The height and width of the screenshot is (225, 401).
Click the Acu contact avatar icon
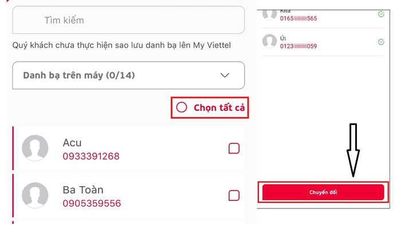pyautogui.click(x=35, y=148)
